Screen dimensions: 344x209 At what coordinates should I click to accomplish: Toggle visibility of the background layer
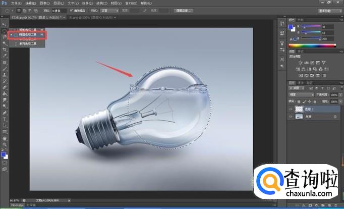pos(291,117)
